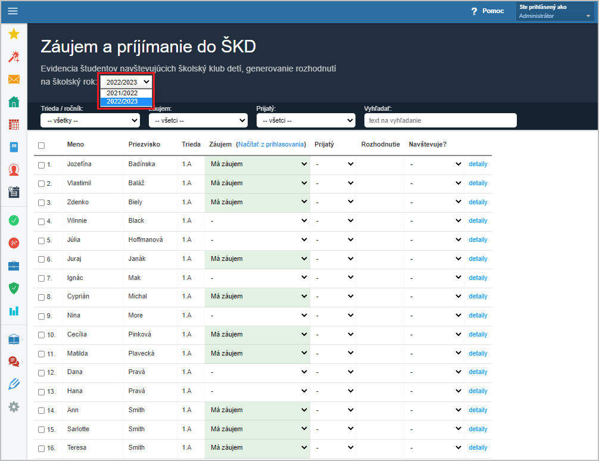Select 2021/2022 in the year list
The image size is (599, 461).
point(126,93)
